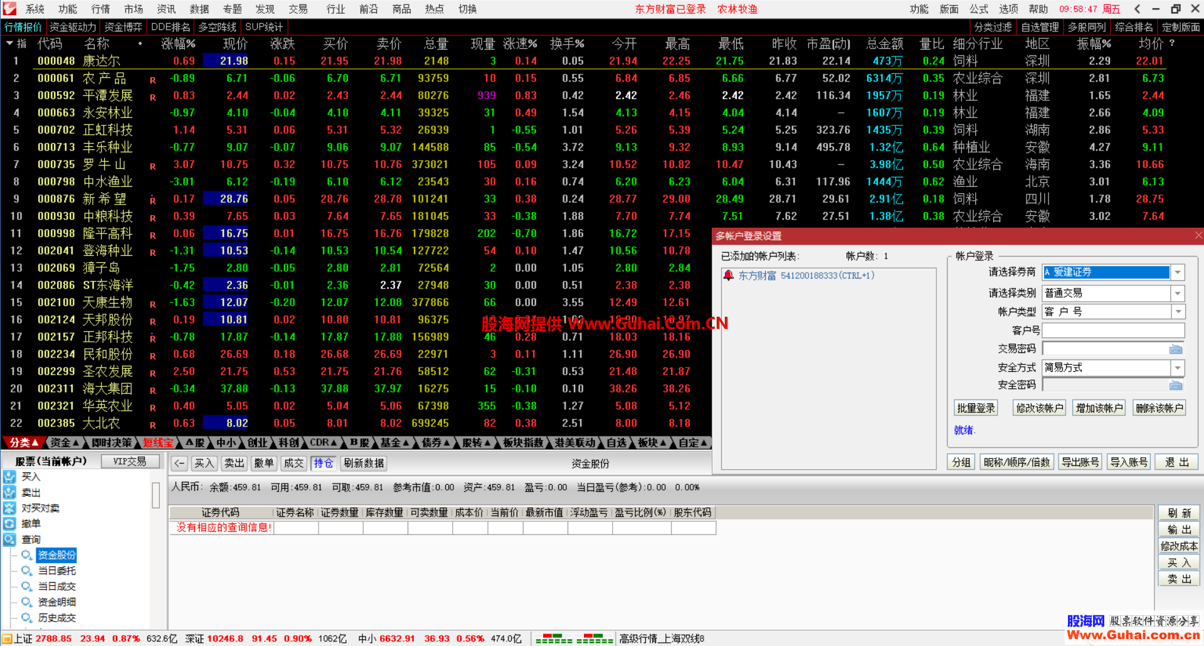
Task: Click the 撤单 icon in the trading tree
Action: click(x=9, y=524)
